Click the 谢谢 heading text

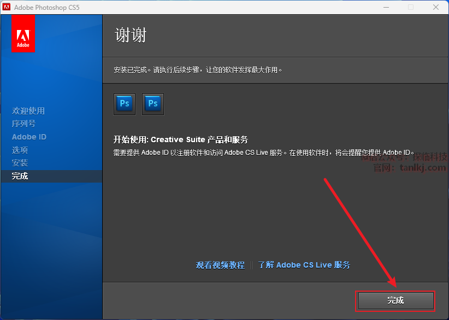click(x=131, y=35)
